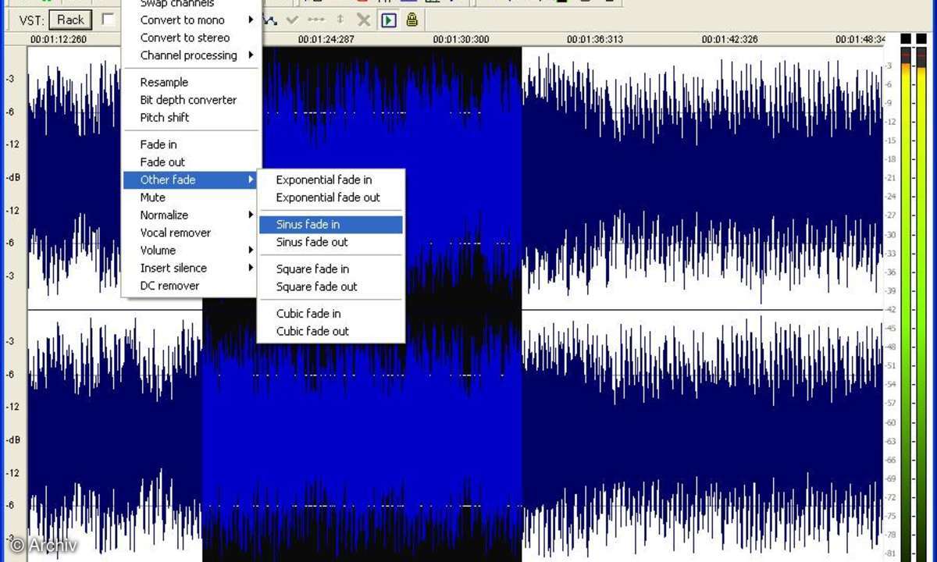Open the VST Rack
Viewport: 937px width, 562px height.
click(x=70, y=20)
